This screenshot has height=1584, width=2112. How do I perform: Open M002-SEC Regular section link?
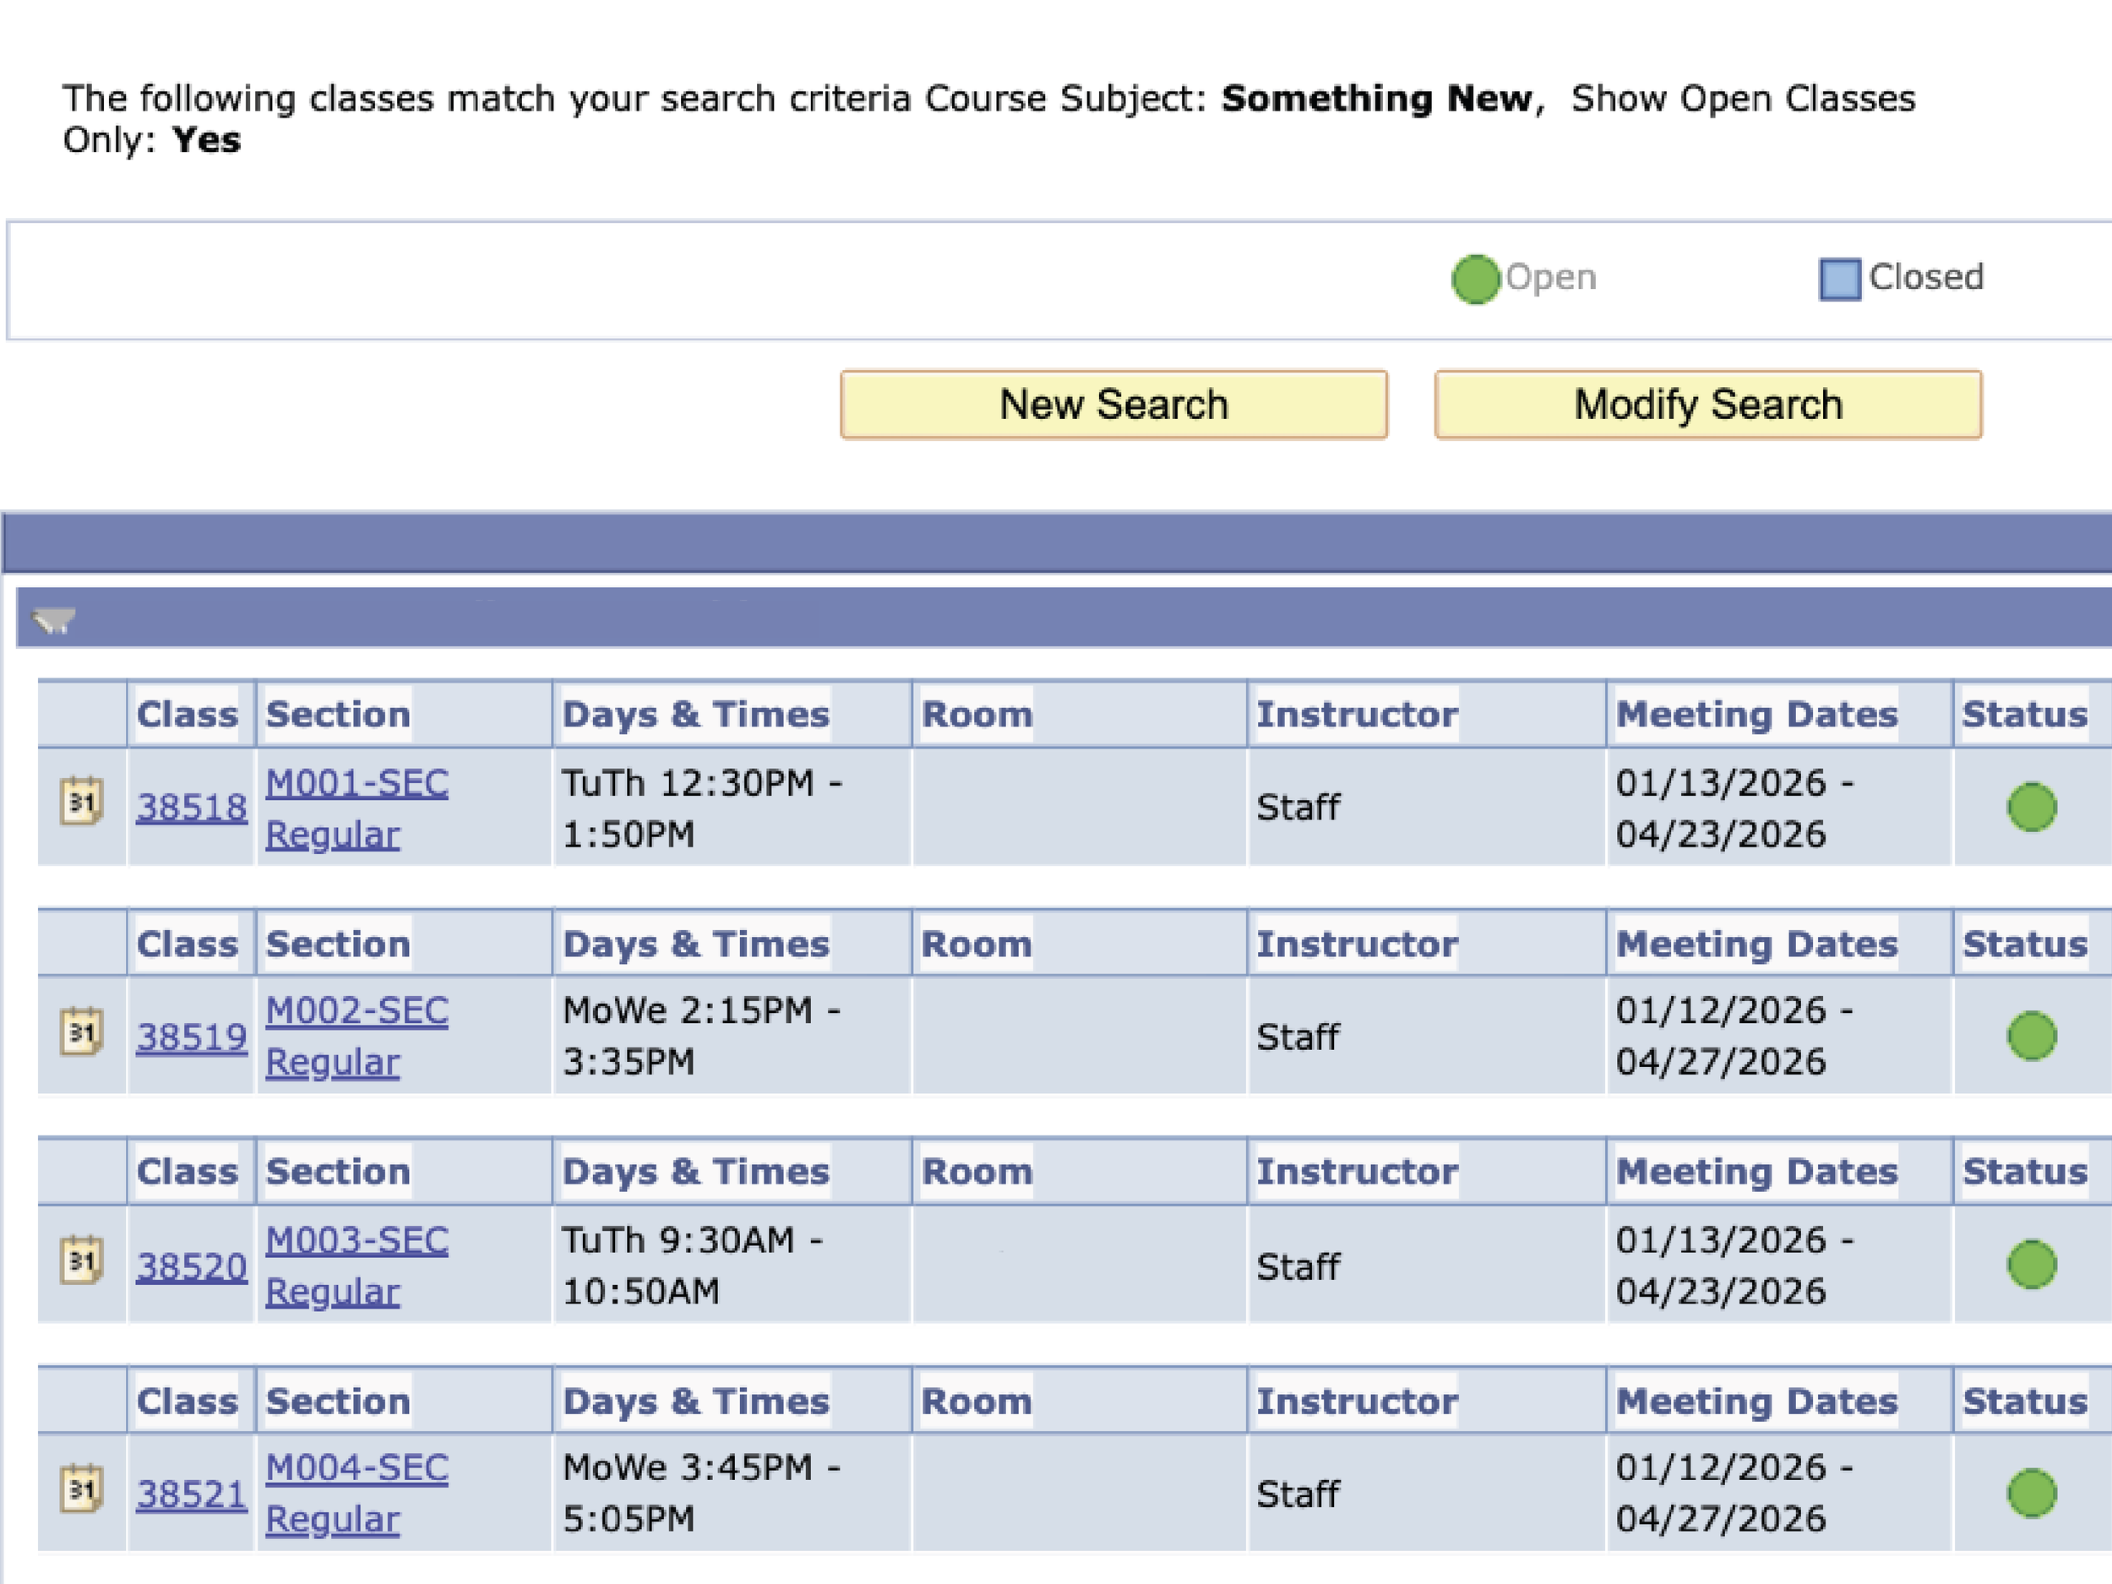click(x=357, y=1011)
